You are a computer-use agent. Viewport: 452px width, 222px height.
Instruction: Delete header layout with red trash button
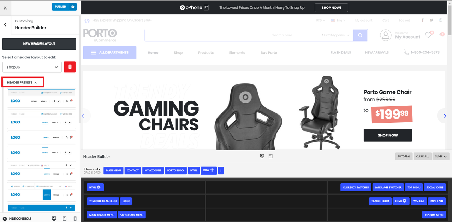coord(70,67)
